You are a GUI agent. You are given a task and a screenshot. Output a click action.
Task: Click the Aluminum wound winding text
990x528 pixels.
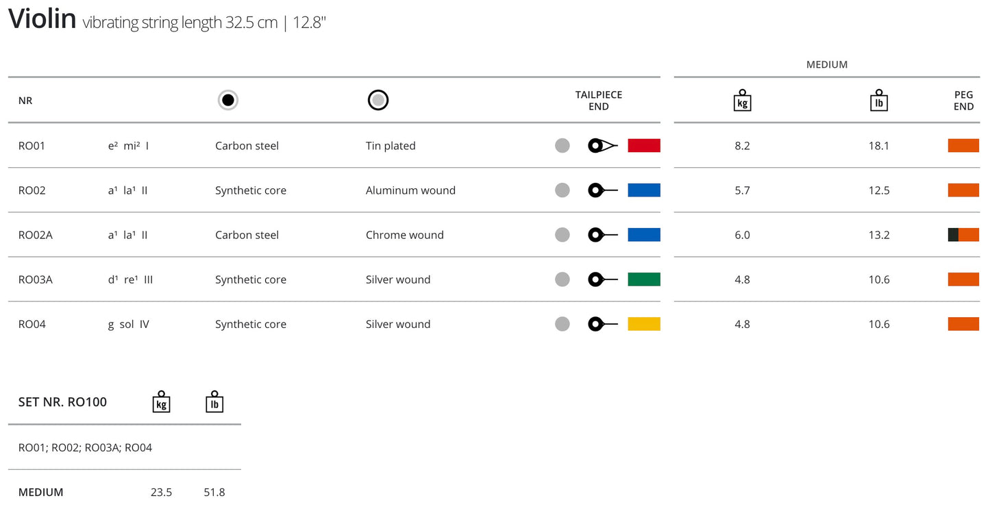[410, 190]
